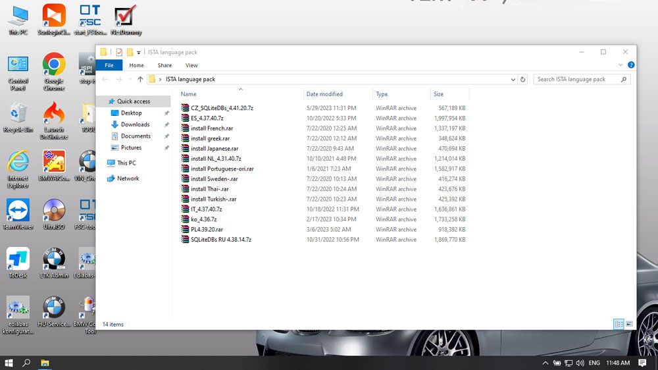658x370 pixels.
Task: Open the File tab
Action: tap(109, 65)
